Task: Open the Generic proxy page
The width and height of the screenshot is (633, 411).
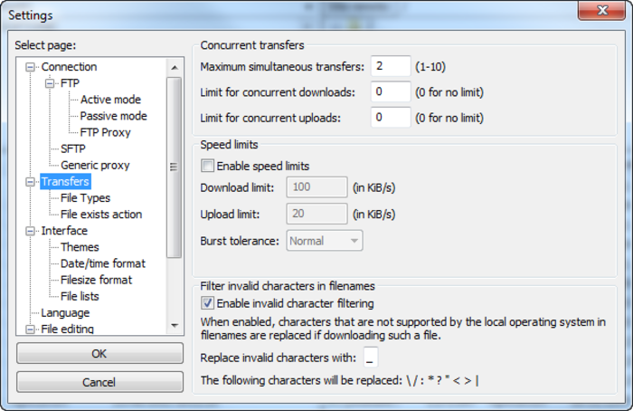Action: click(x=95, y=165)
